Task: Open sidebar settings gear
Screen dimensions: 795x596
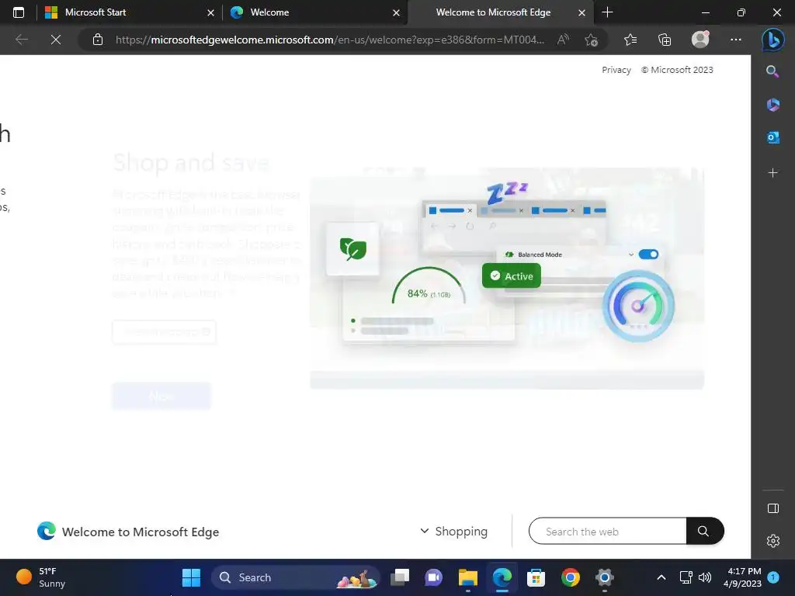Action: pyautogui.click(x=772, y=541)
